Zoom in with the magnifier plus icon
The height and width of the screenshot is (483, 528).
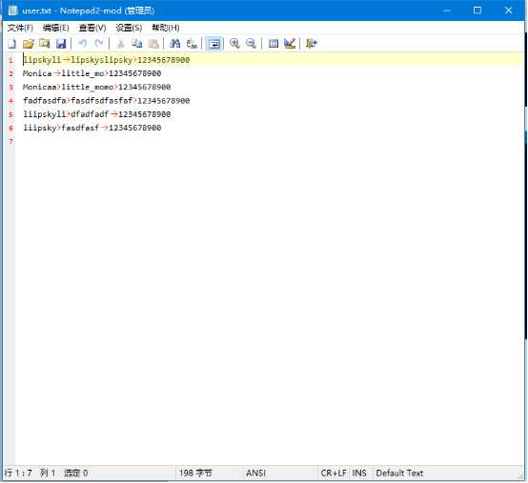234,44
